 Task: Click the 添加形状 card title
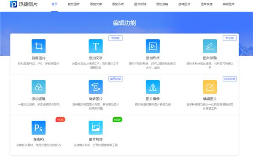click(x=153, y=58)
